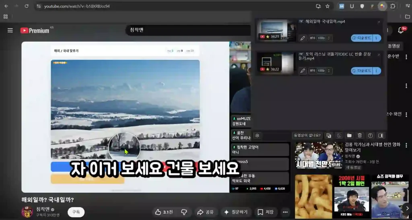Open options menu next to 훈수반 item
412x220 pixels.
coord(406,57)
